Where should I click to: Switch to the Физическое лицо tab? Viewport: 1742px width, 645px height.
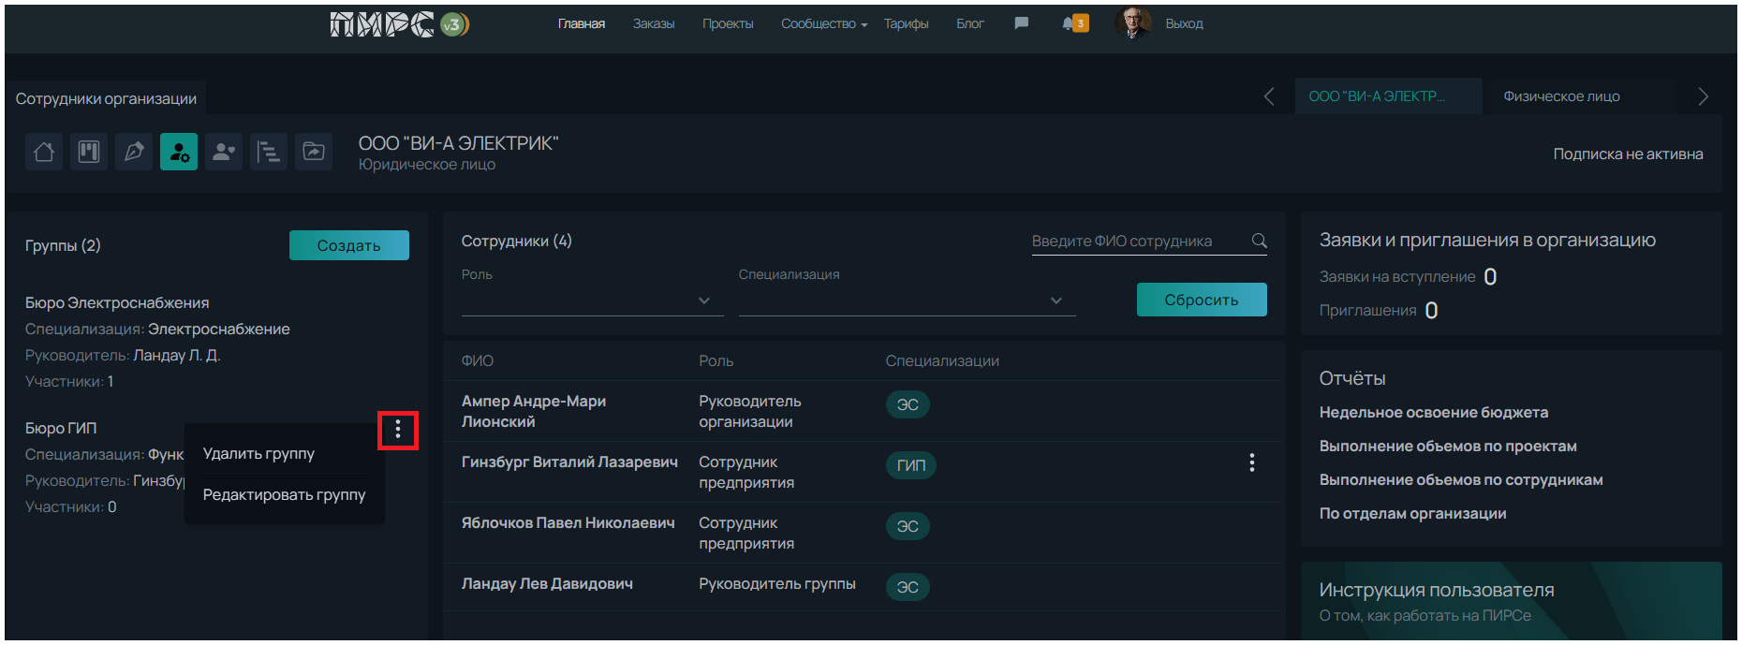(1561, 96)
